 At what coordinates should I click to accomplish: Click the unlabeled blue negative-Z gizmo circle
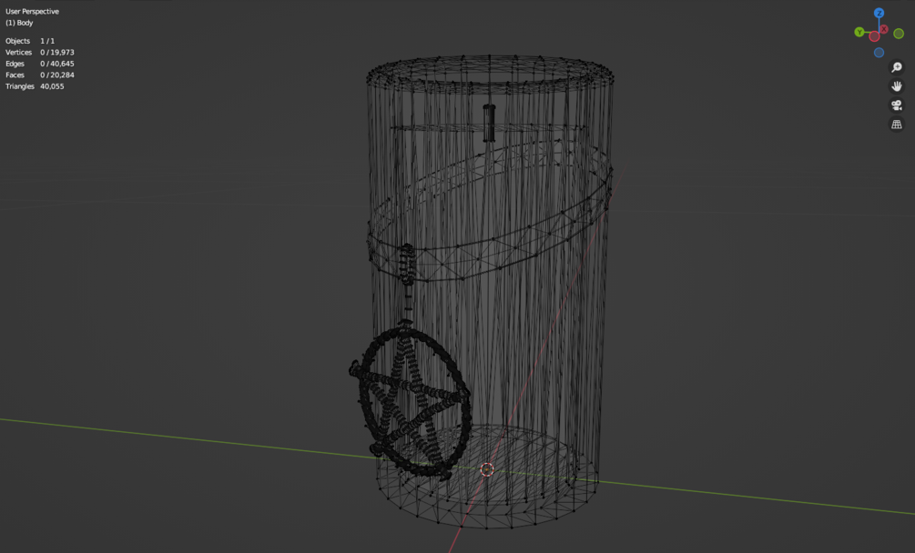click(x=879, y=53)
